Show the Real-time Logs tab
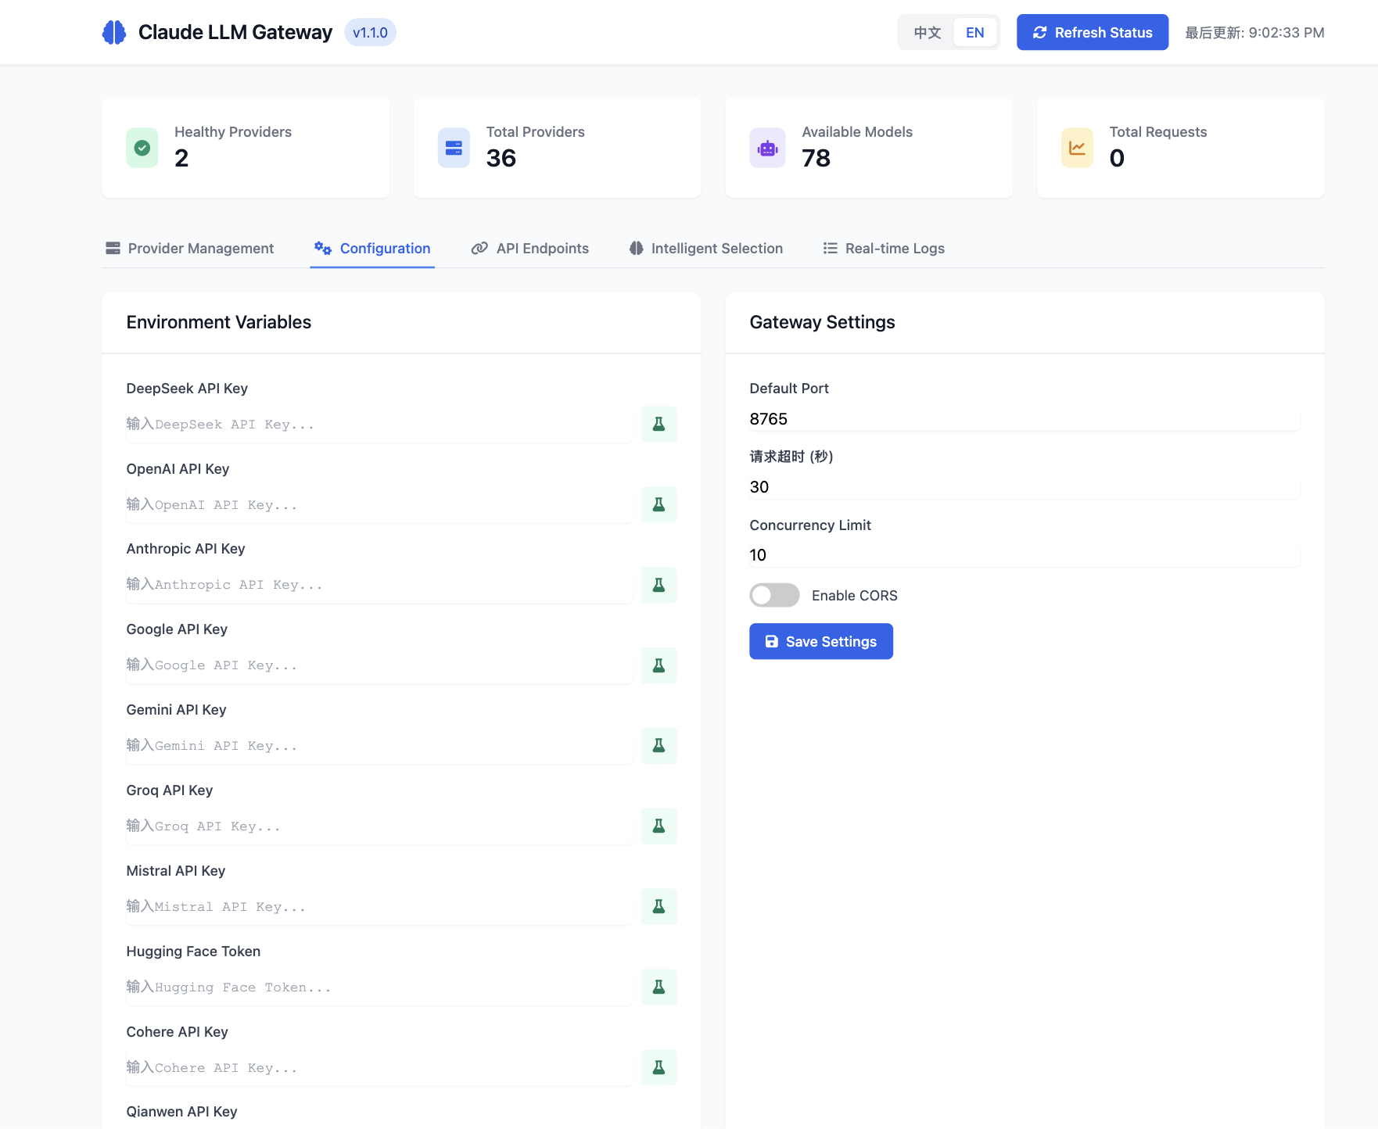 coord(884,249)
